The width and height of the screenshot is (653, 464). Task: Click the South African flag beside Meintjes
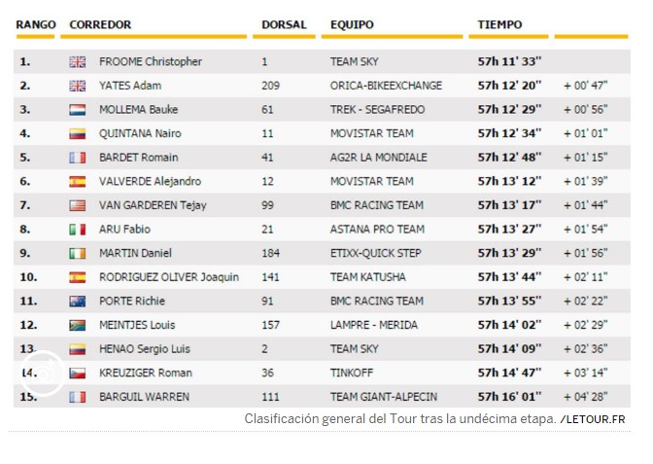click(x=78, y=325)
